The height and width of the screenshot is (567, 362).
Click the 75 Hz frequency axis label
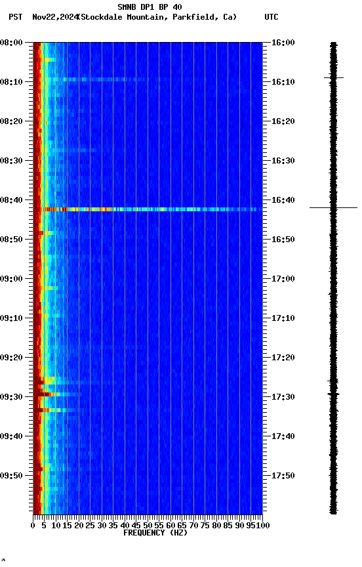(x=205, y=526)
